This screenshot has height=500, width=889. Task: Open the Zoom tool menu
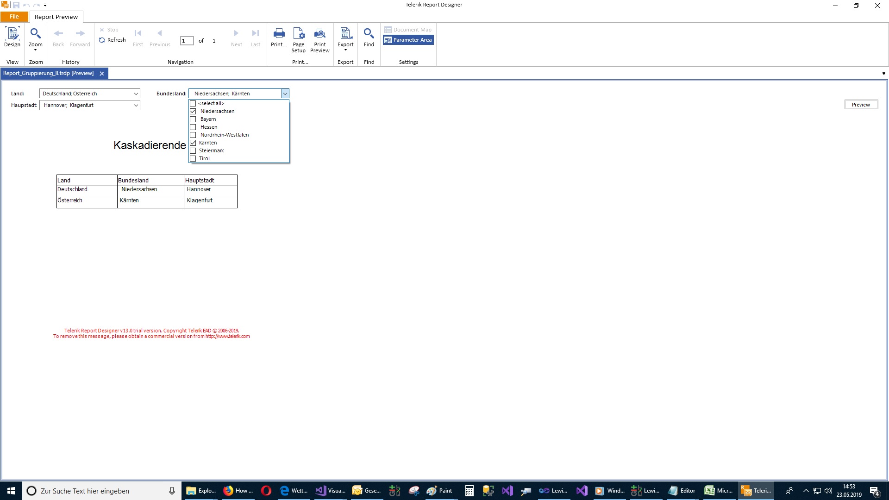pos(36,39)
